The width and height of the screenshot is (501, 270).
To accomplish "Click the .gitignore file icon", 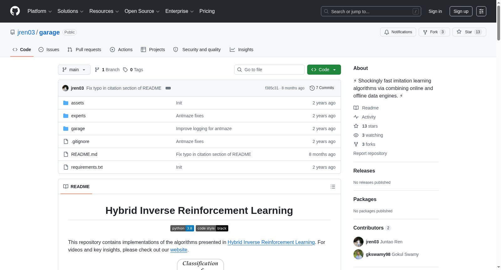I will 66,141.
